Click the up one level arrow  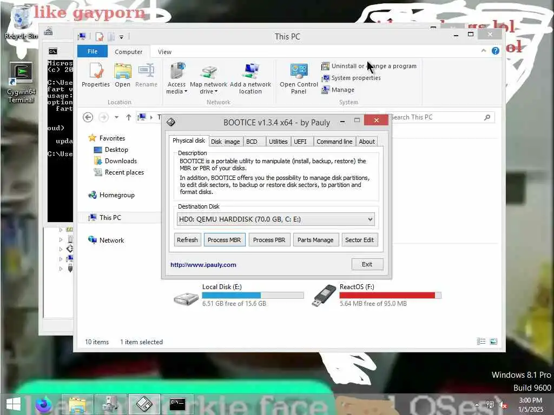tap(129, 117)
